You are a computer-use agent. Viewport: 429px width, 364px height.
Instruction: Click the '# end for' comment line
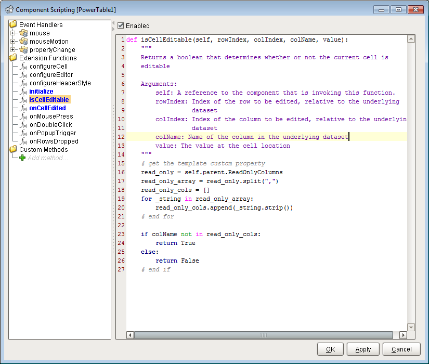click(158, 216)
